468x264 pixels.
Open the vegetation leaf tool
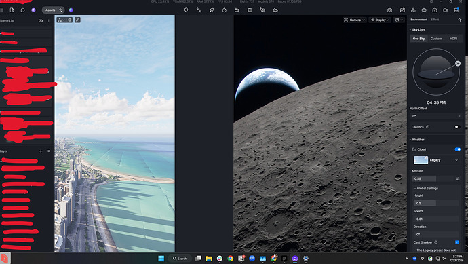click(212, 10)
